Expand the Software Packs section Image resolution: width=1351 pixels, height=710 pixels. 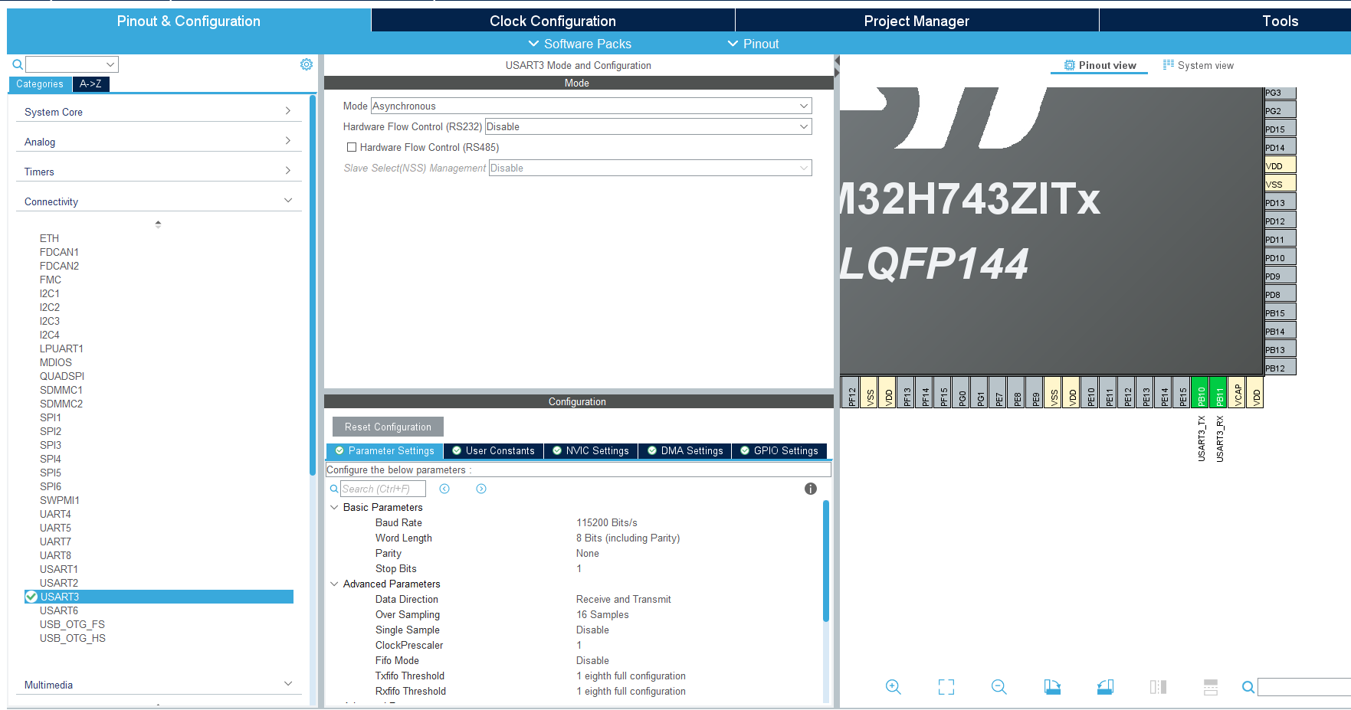[580, 44]
